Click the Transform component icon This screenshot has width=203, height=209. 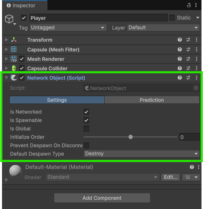pyautogui.click(x=14, y=40)
